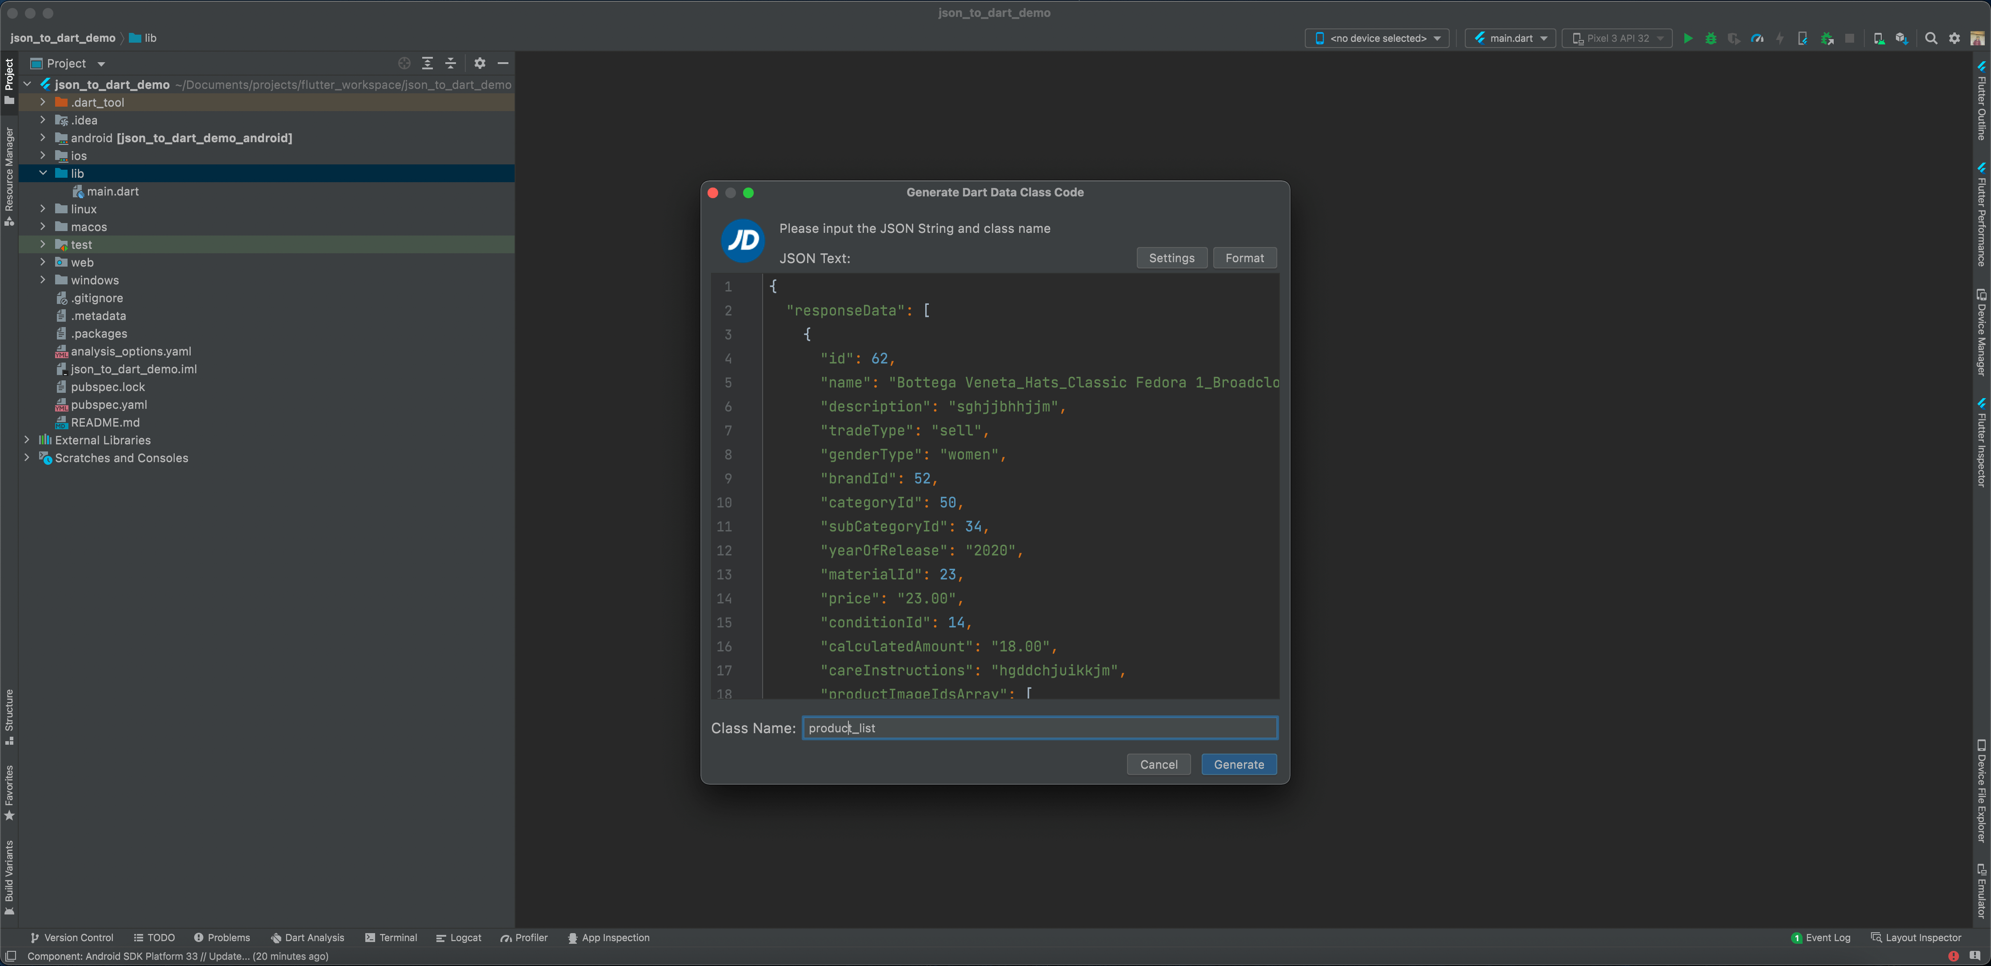This screenshot has height=966, width=1991.
Task: Click the Debug bug icon
Action: (x=1711, y=38)
